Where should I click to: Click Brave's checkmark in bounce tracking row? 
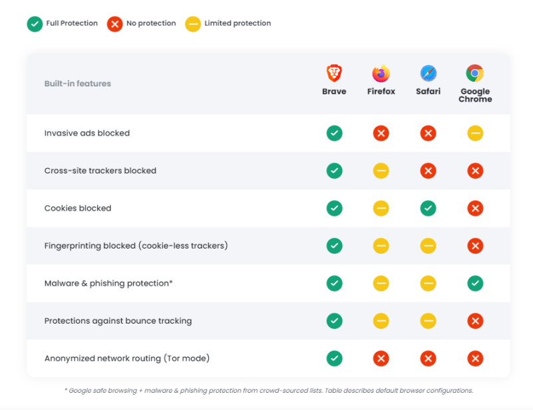pyautogui.click(x=335, y=321)
